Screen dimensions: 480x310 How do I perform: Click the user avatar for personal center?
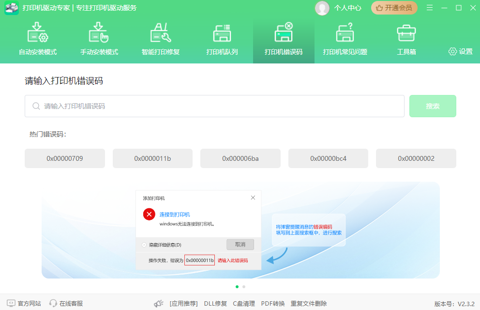coord(322,8)
